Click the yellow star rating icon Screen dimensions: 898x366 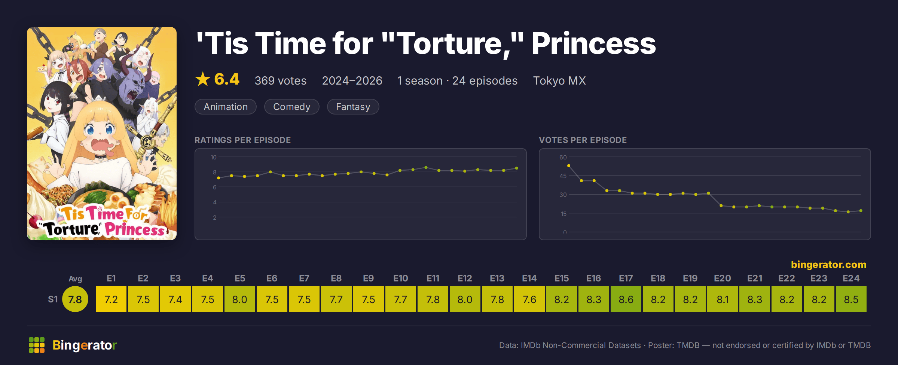click(x=203, y=79)
